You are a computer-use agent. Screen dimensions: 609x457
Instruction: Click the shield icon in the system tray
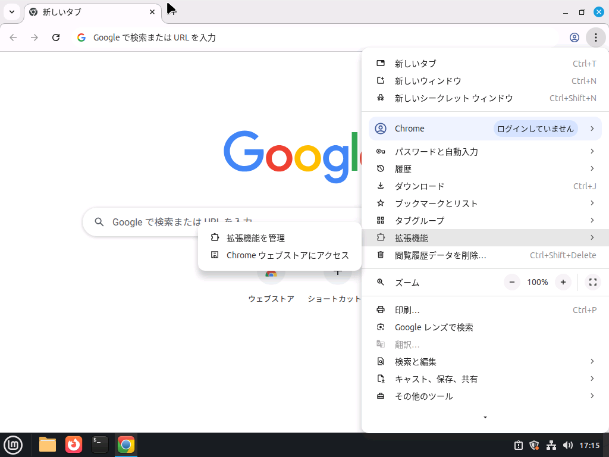tap(534, 445)
